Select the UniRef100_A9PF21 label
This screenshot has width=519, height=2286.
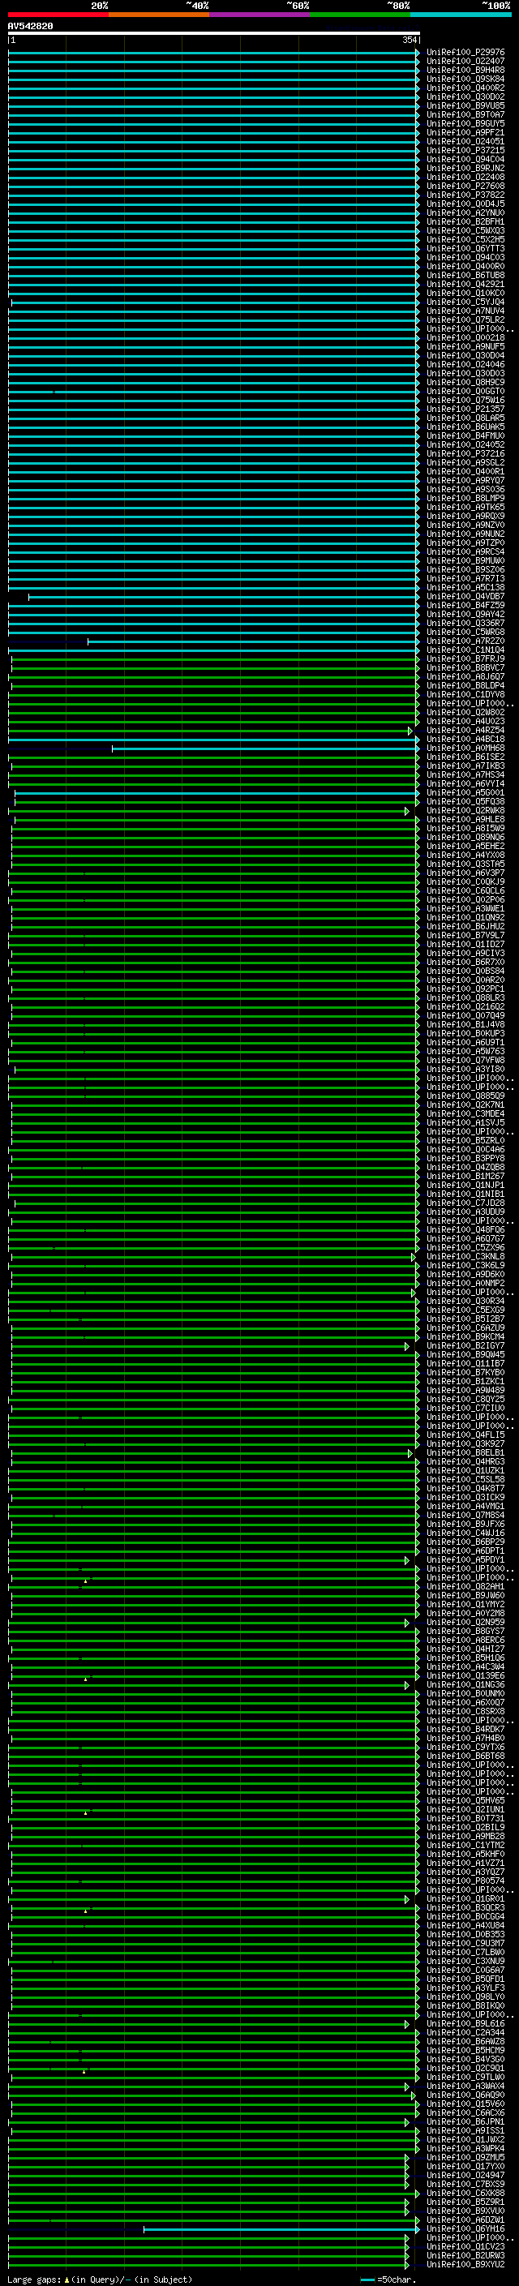point(465,132)
